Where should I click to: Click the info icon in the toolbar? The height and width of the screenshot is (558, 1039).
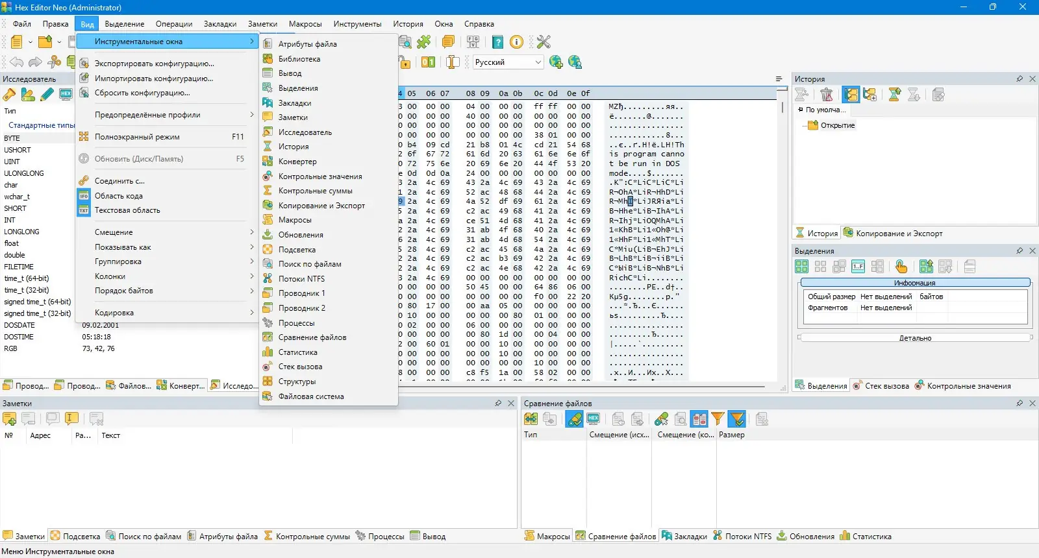[x=516, y=42]
